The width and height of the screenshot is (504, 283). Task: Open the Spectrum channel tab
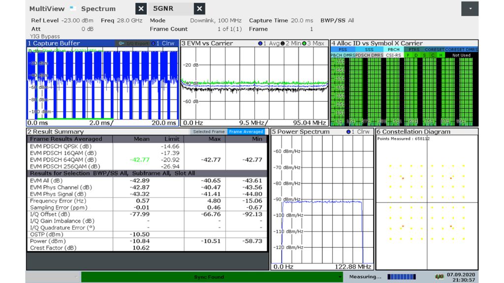click(x=98, y=9)
